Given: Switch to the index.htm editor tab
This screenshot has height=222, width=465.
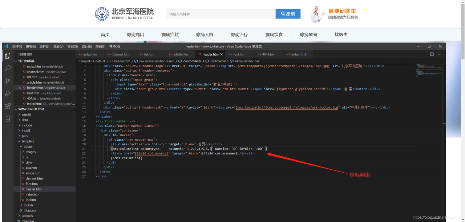Looking at the screenshot, I should 90,54.
